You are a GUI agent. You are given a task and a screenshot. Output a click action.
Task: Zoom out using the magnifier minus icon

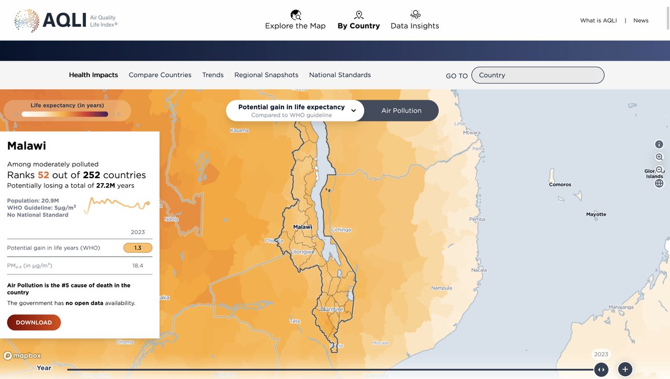point(659,170)
